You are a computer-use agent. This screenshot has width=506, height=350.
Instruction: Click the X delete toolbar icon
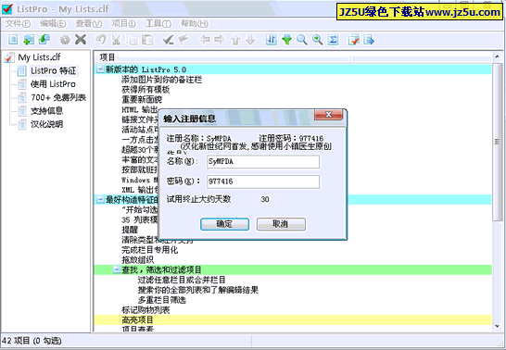[x=81, y=40]
